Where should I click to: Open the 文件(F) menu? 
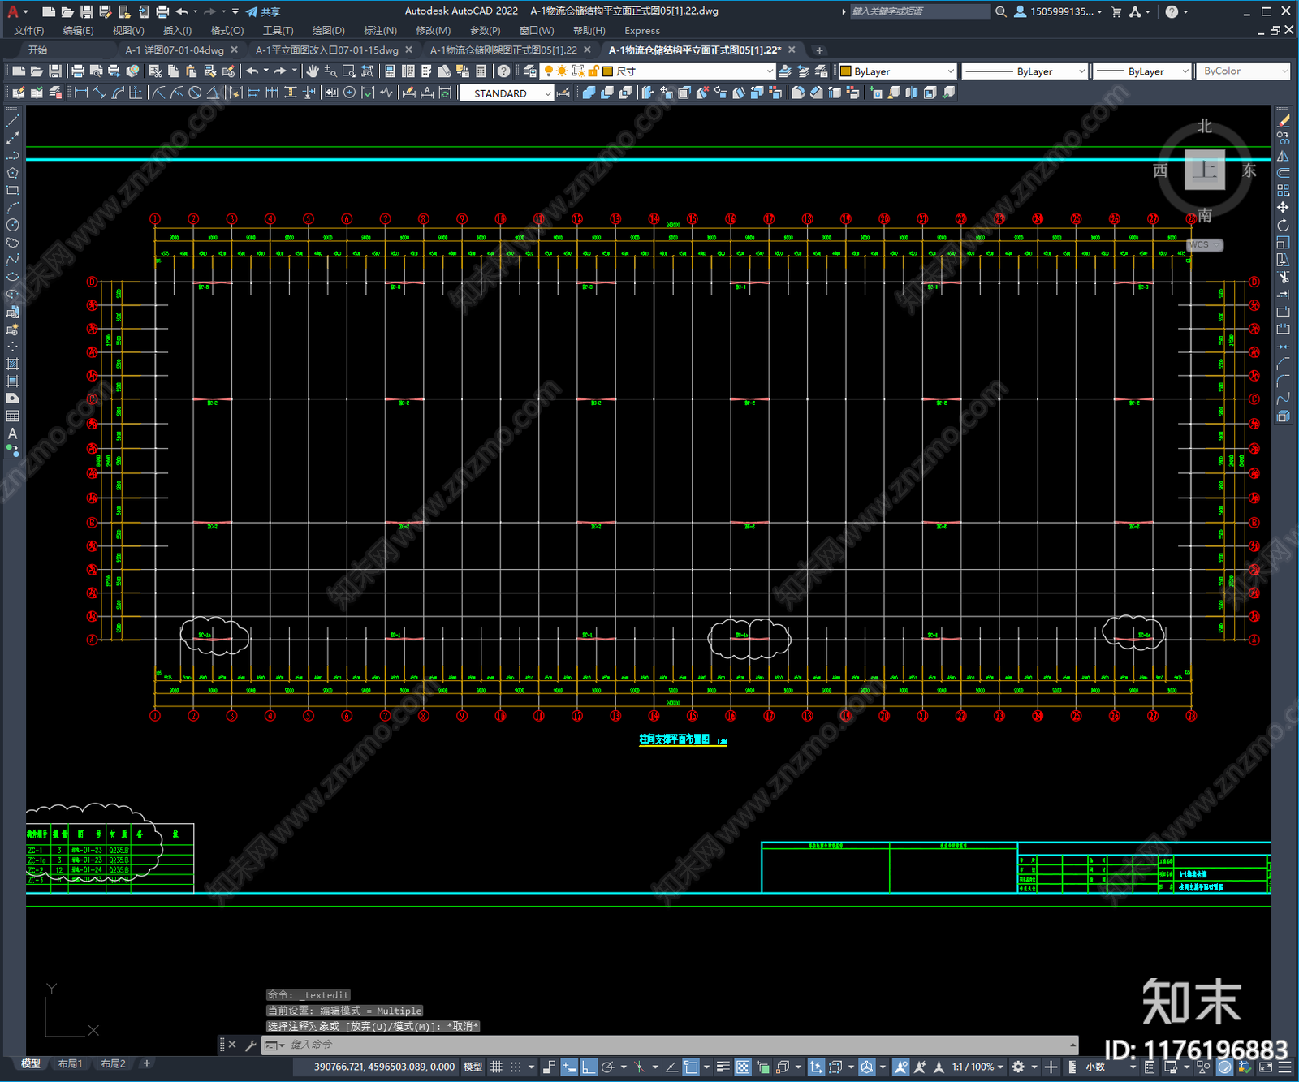pyautogui.click(x=29, y=30)
